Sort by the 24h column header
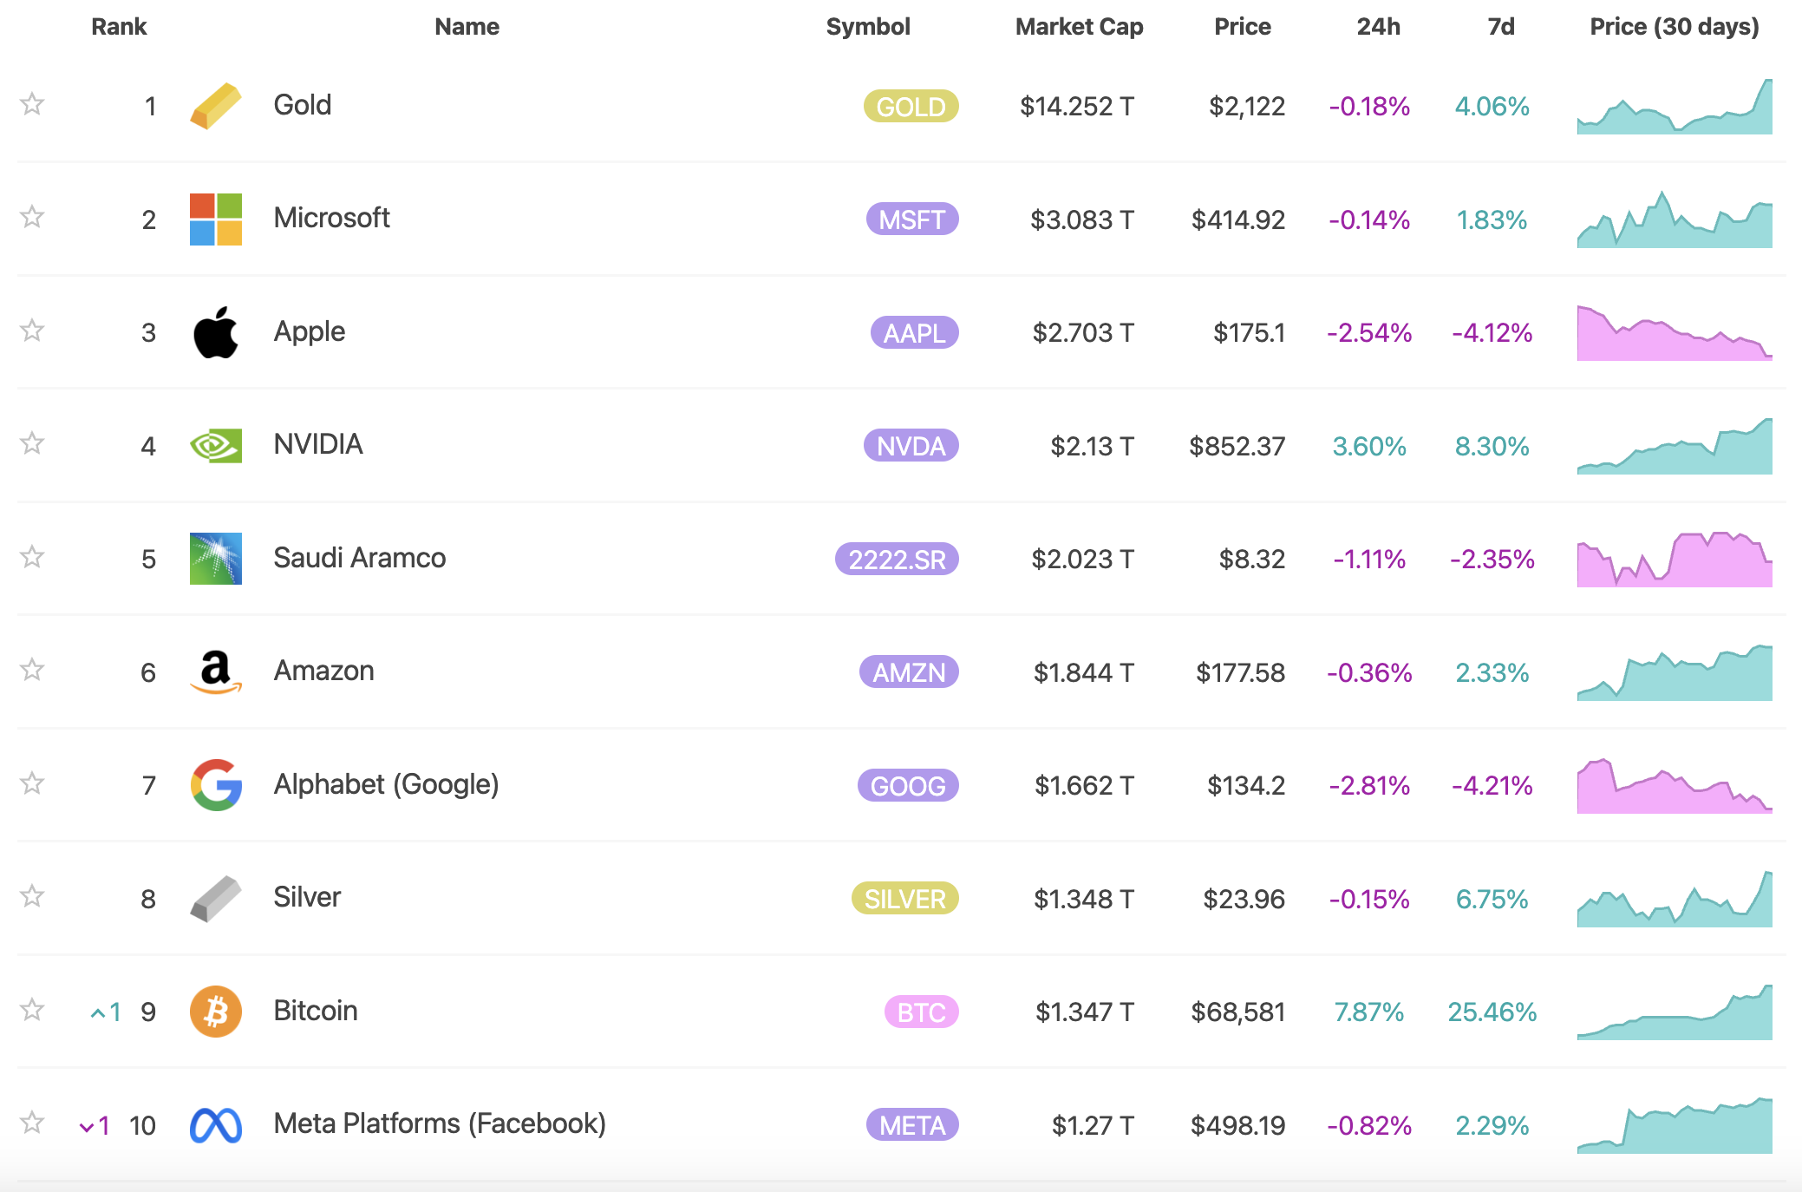 1378,27
